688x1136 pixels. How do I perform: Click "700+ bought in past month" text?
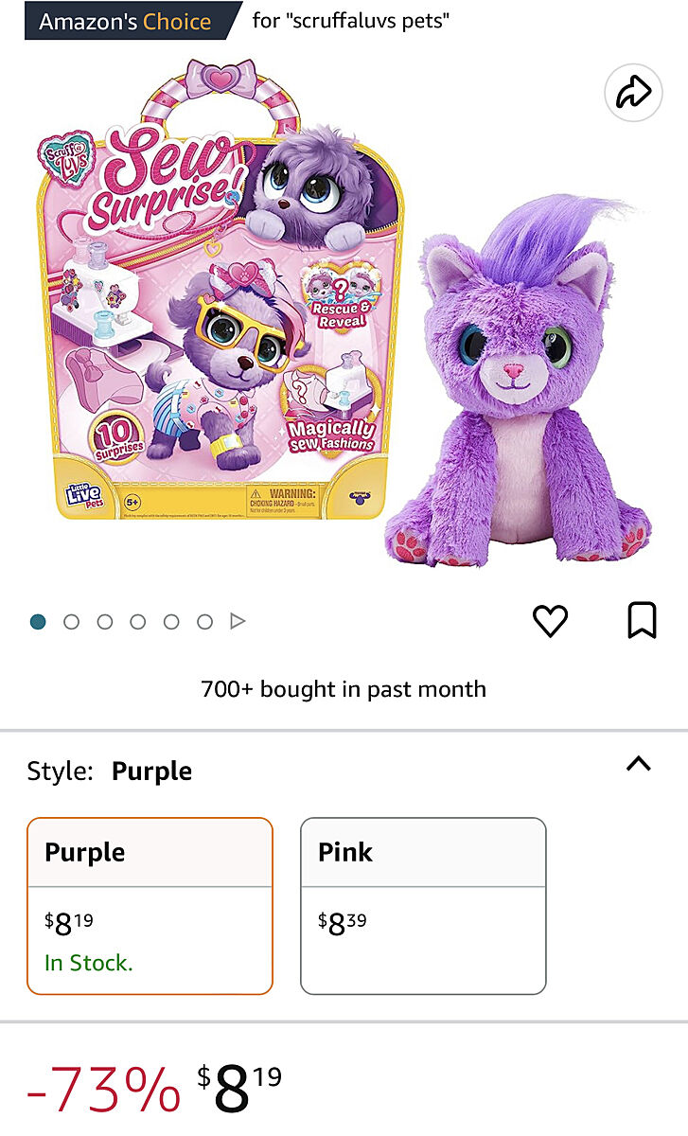[x=344, y=689]
